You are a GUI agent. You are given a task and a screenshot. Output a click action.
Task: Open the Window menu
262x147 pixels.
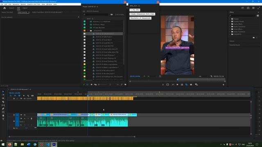click(x=49, y=4)
